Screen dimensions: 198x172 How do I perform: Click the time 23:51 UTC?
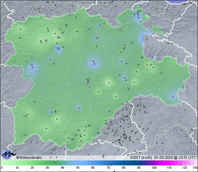pos(187,157)
